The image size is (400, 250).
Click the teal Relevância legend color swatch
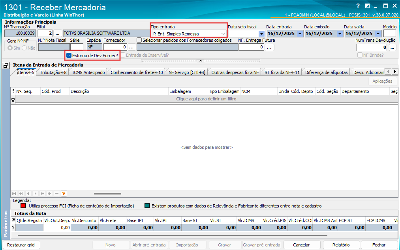pos(147,206)
